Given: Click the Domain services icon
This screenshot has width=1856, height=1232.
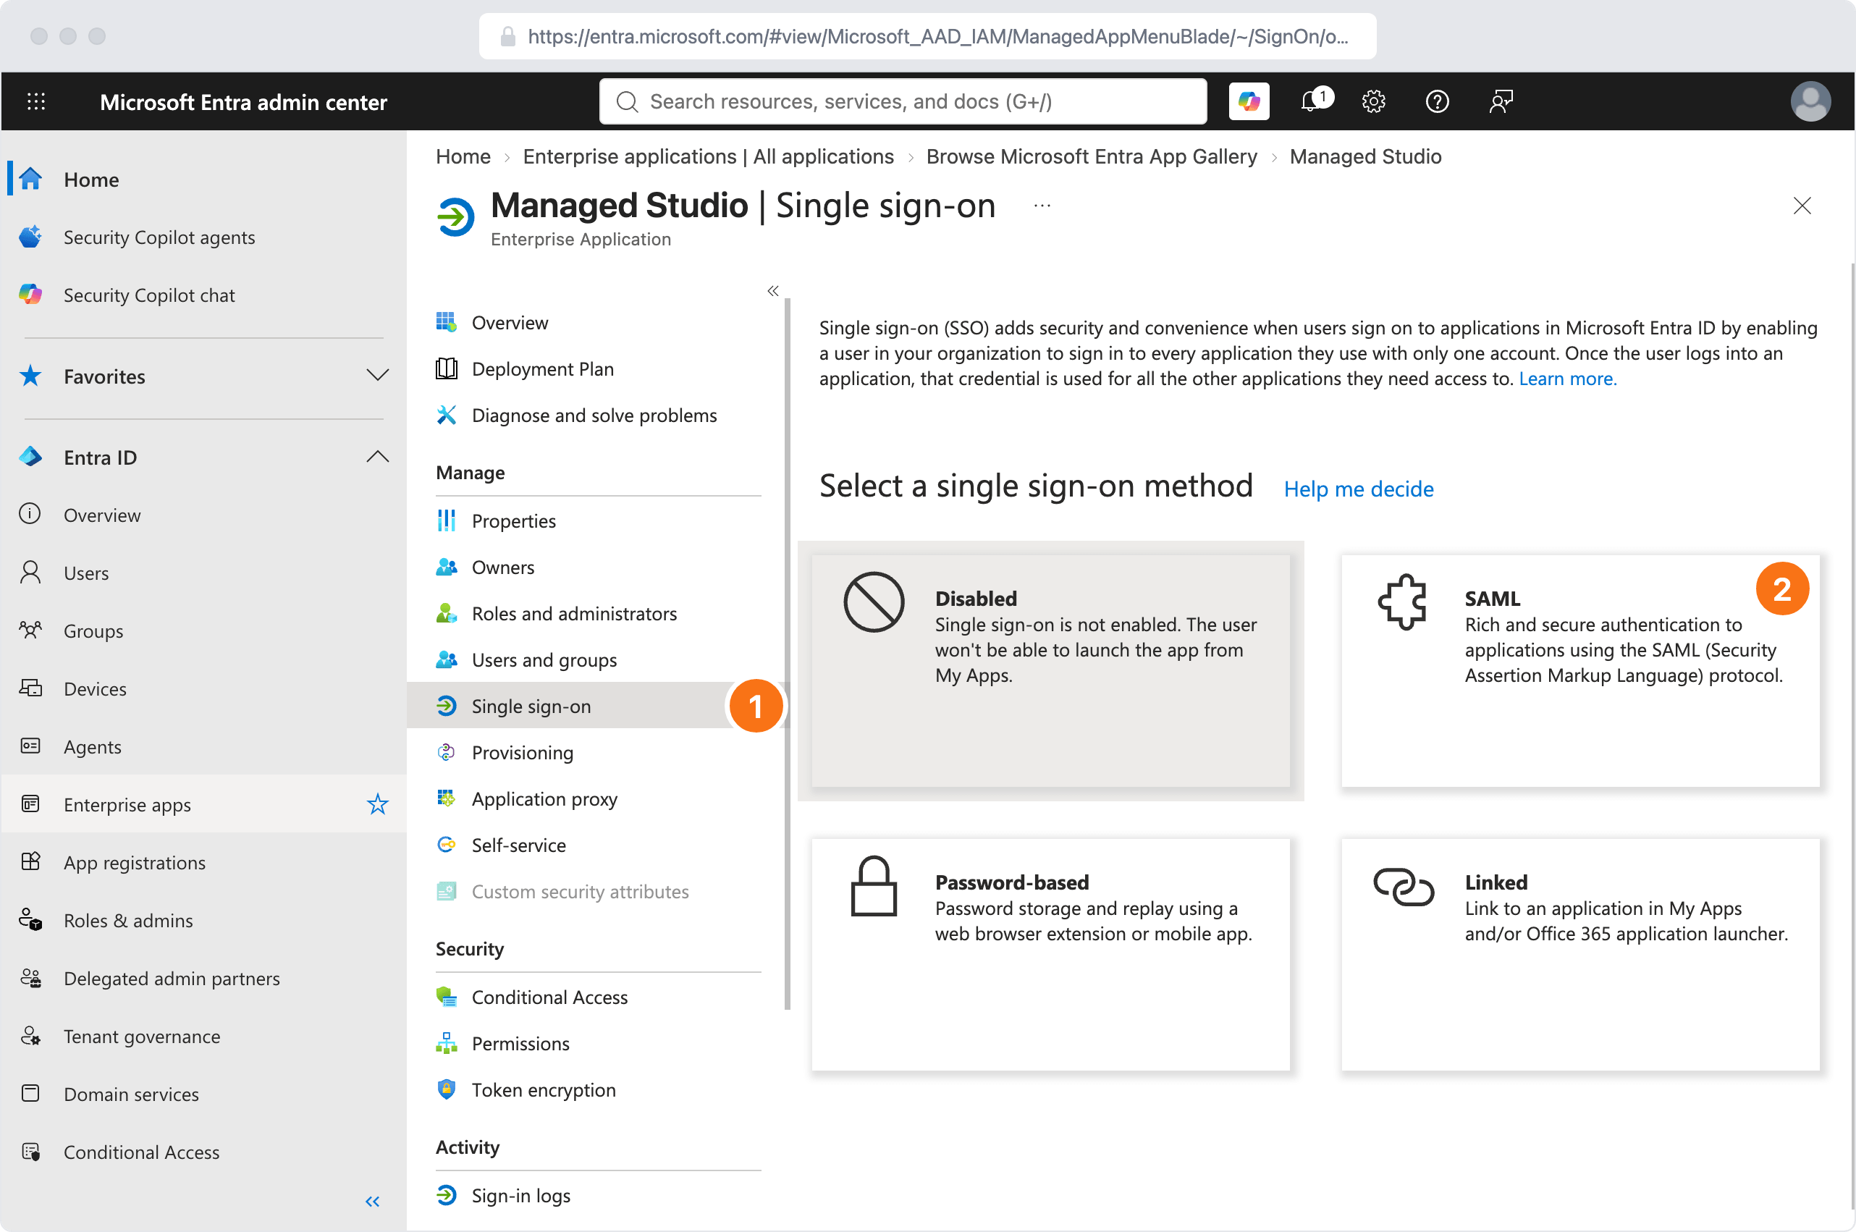Looking at the screenshot, I should pos(30,1094).
